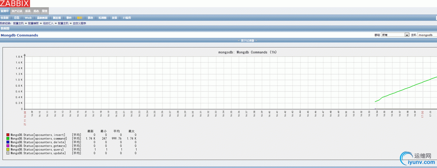Screen dimensions: 437x168
Task: Click green opcounters,command legend swatch
Action: coord(8,139)
